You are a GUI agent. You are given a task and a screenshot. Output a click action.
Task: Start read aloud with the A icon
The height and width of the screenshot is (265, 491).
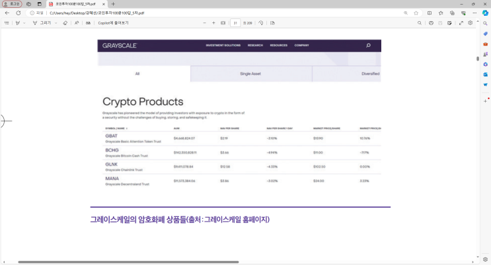pos(77,23)
